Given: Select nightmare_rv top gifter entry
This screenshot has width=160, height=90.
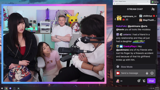Looking at the screenshot, I should point(126,18).
